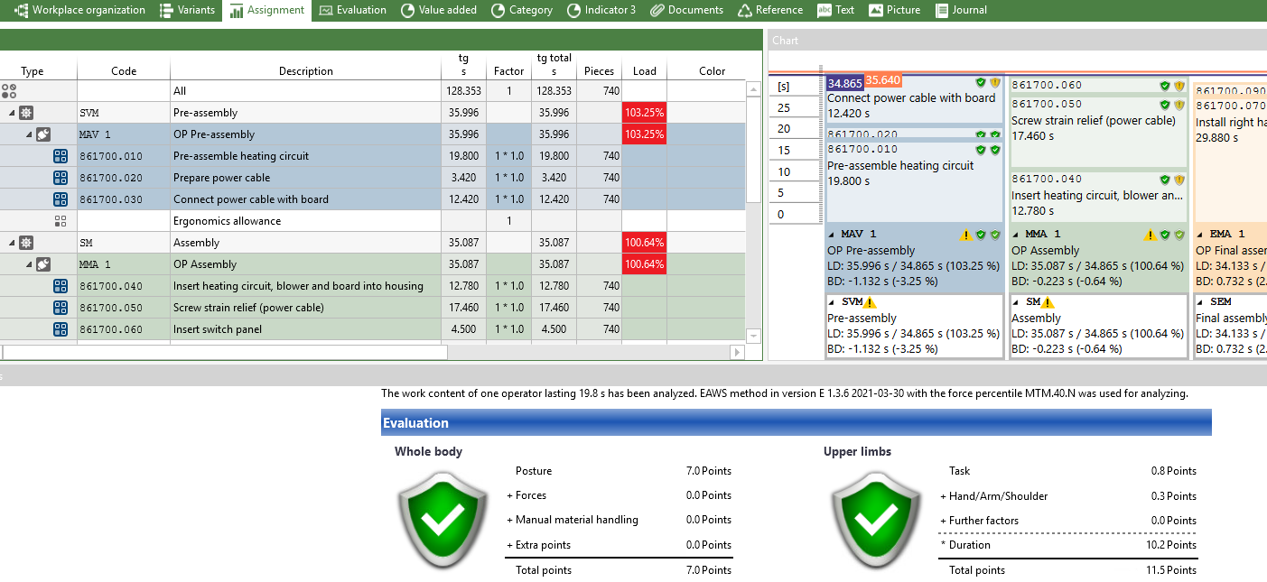
Task: Click the process icon for 861700.010
Action: [x=61, y=156]
